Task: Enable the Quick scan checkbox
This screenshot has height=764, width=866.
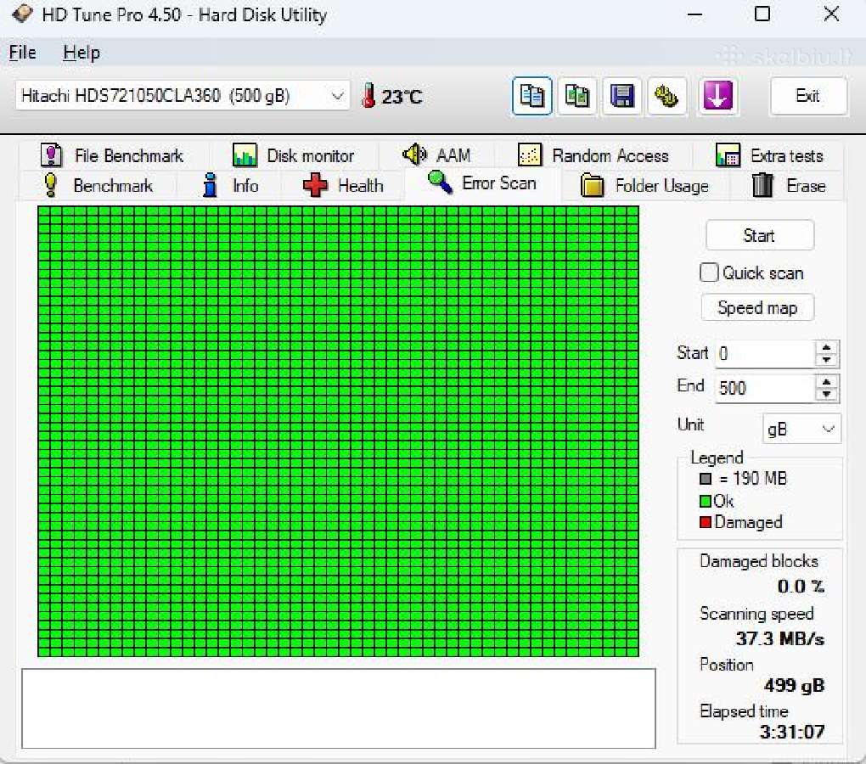Action: (709, 272)
